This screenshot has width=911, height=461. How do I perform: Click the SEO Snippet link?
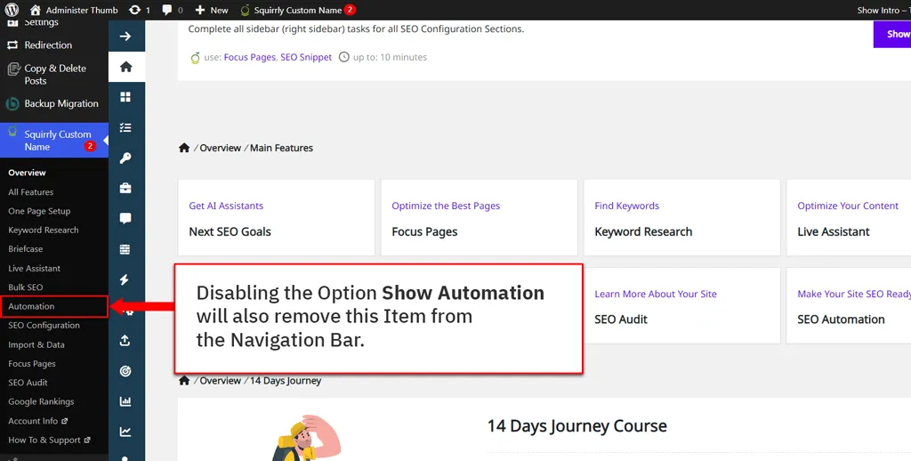[306, 57]
